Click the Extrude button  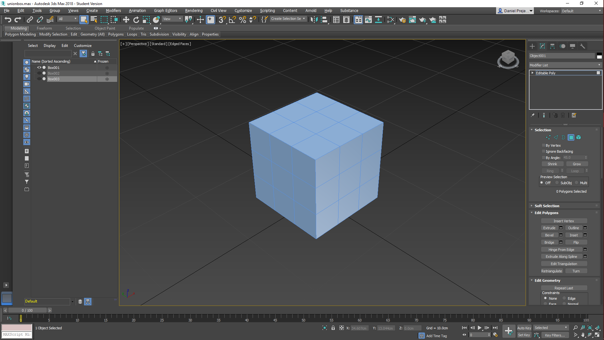click(550, 228)
